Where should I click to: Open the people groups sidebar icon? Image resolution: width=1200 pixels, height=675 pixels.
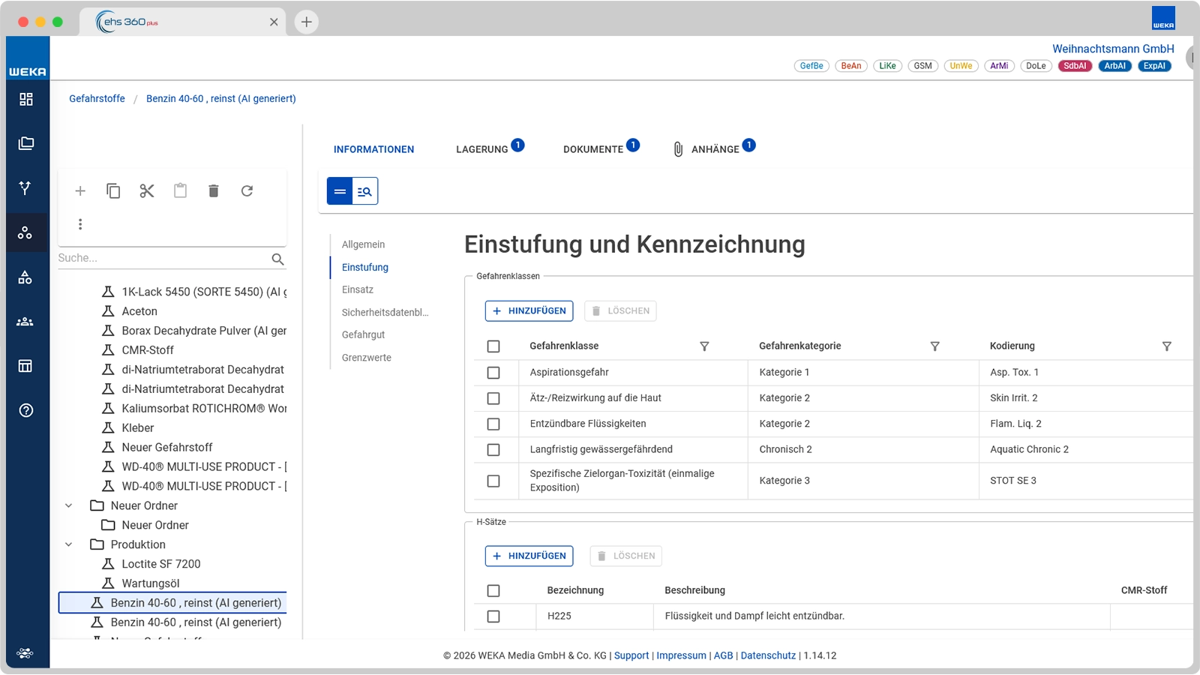26,322
